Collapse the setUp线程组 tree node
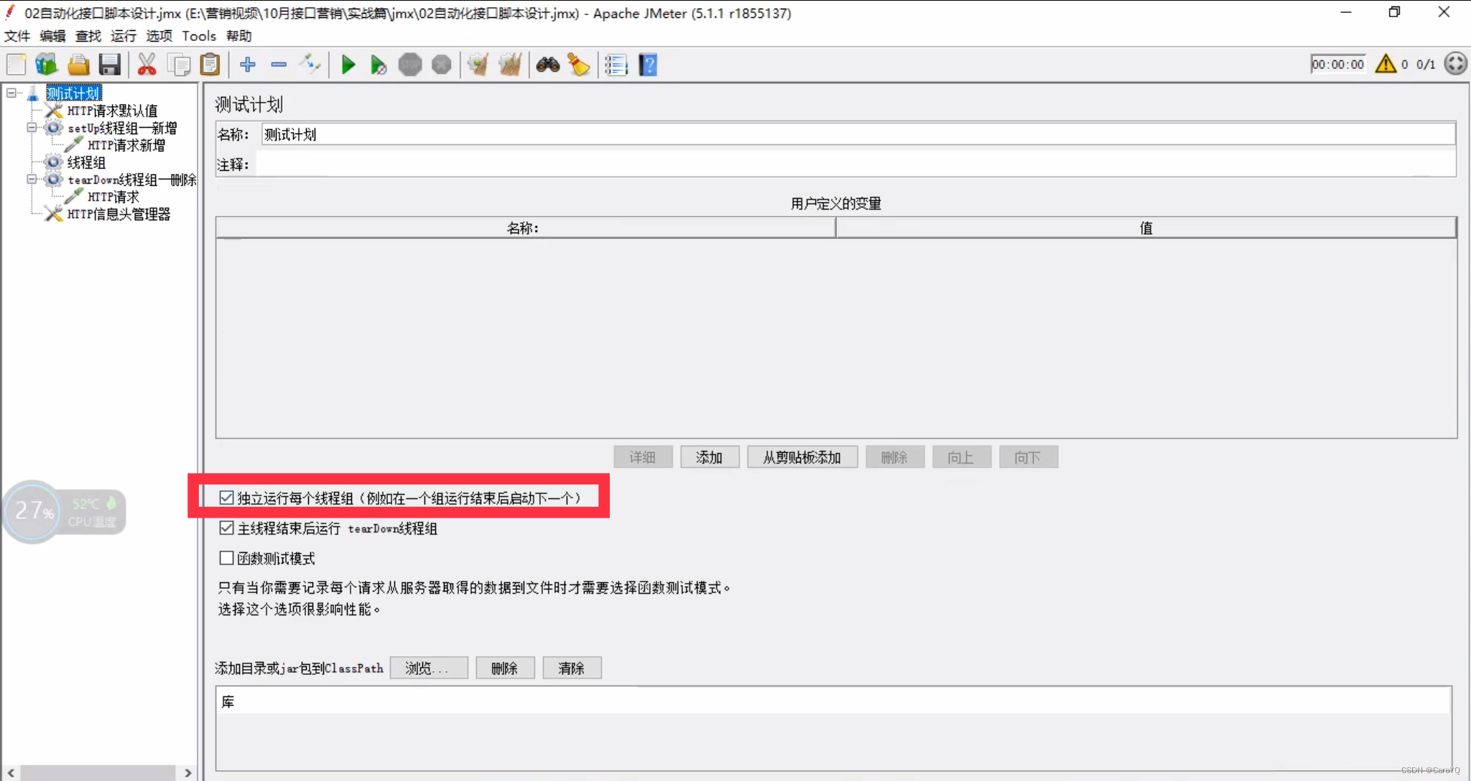This screenshot has height=781, width=1471. pyautogui.click(x=32, y=128)
